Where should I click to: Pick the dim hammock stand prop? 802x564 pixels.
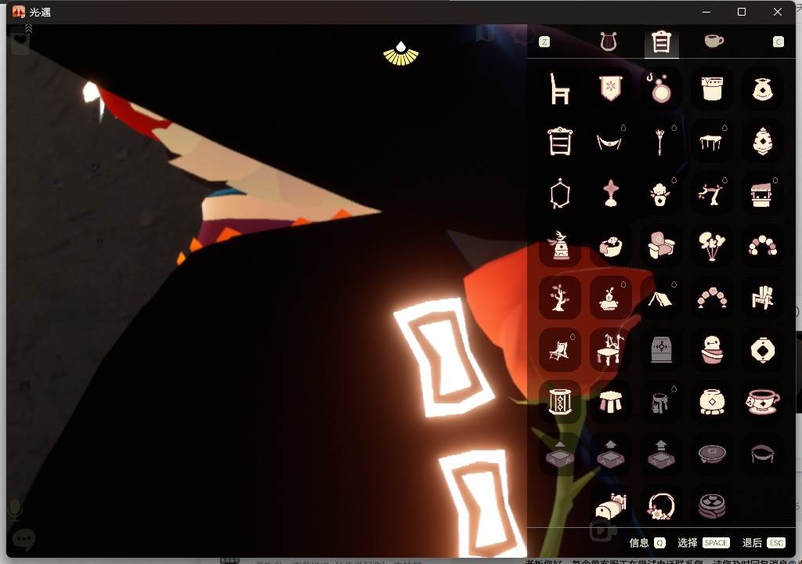coord(762,454)
